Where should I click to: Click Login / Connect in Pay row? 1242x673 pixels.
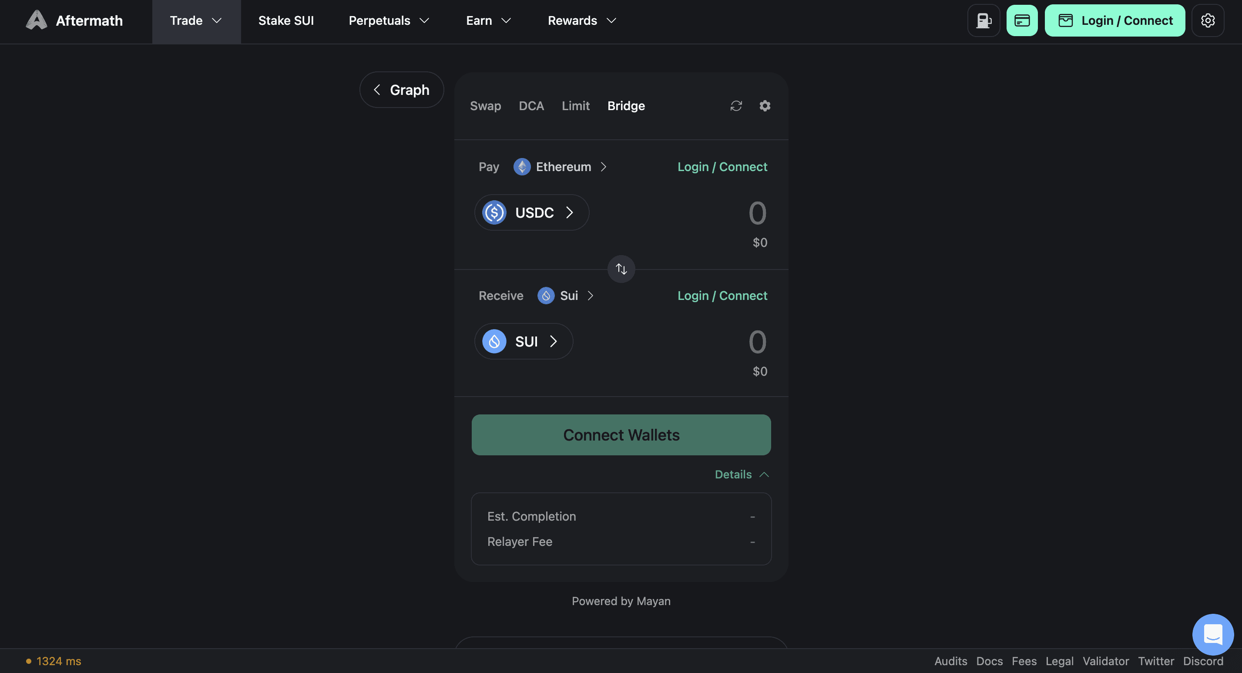[722, 167]
